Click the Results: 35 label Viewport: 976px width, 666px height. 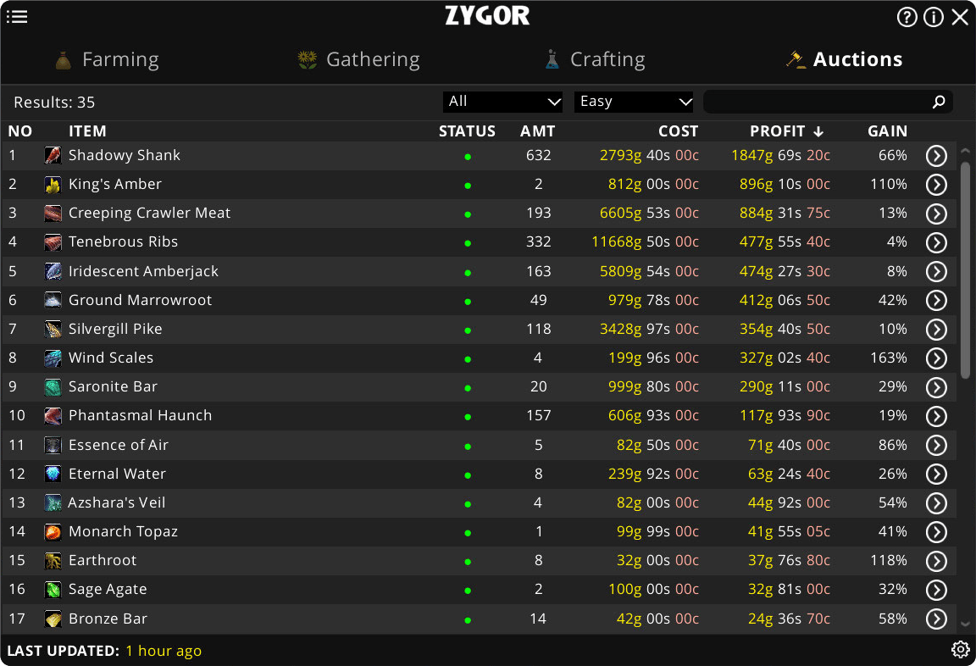tap(54, 102)
